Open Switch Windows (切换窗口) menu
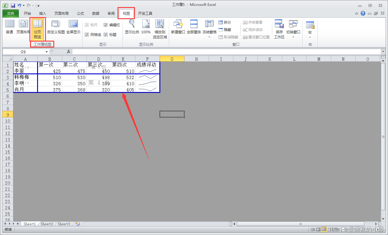Screen dimensions: 388x235 [x=293, y=29]
